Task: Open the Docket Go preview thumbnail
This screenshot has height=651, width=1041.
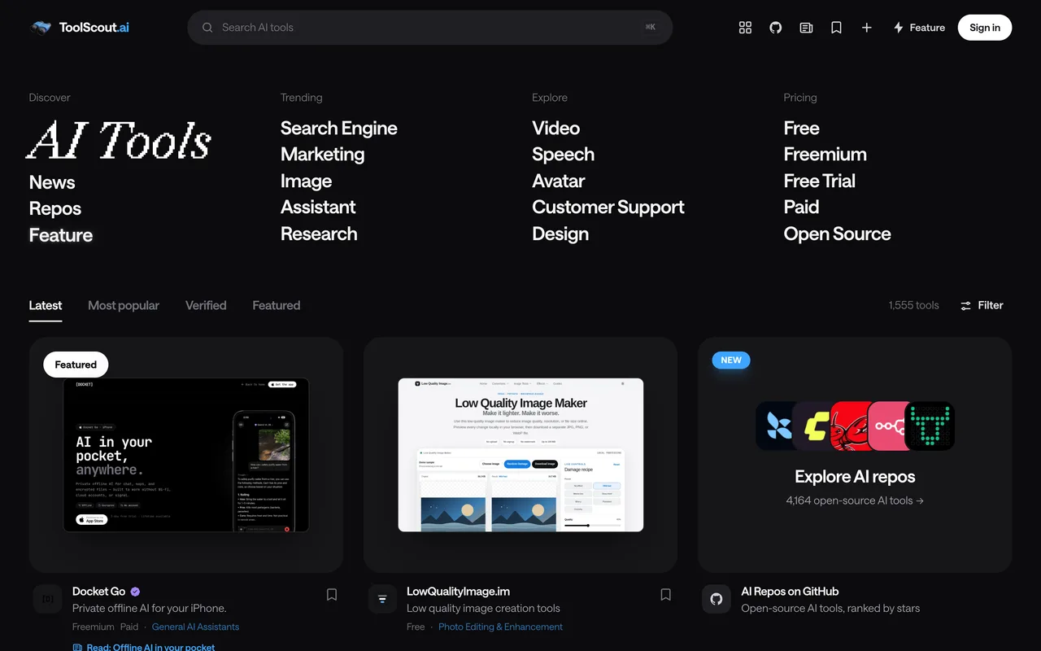Action: (186, 455)
